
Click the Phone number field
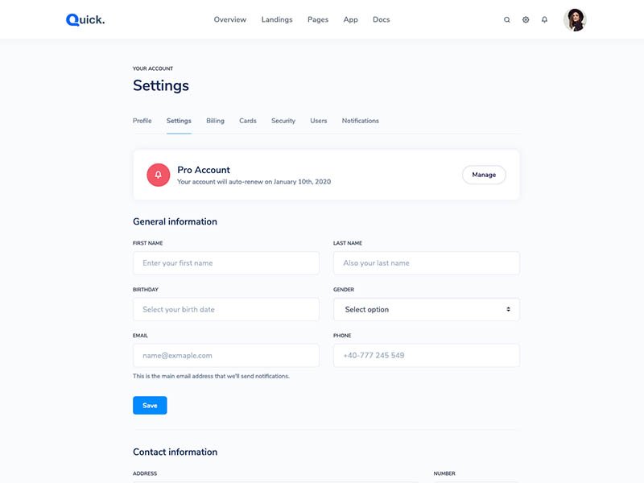pos(426,355)
